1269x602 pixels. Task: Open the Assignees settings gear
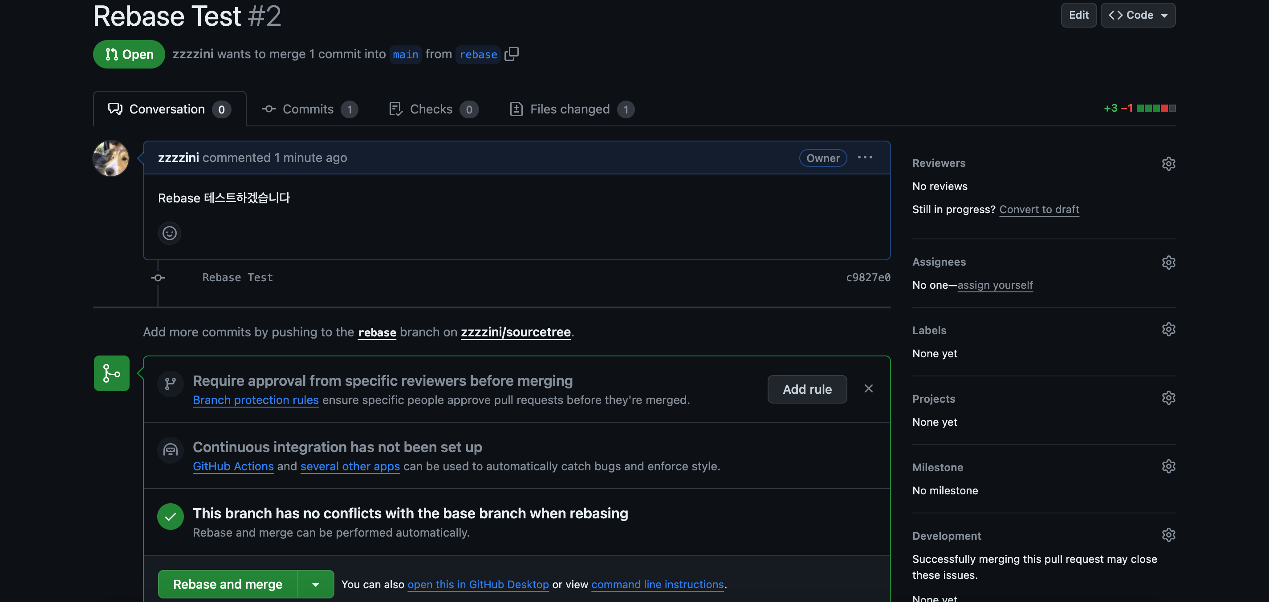point(1168,263)
